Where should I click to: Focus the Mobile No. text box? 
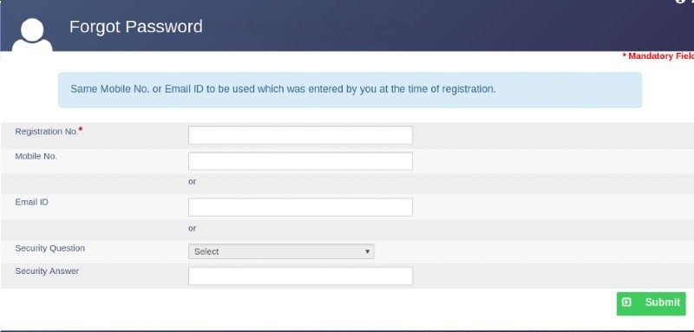click(300, 161)
